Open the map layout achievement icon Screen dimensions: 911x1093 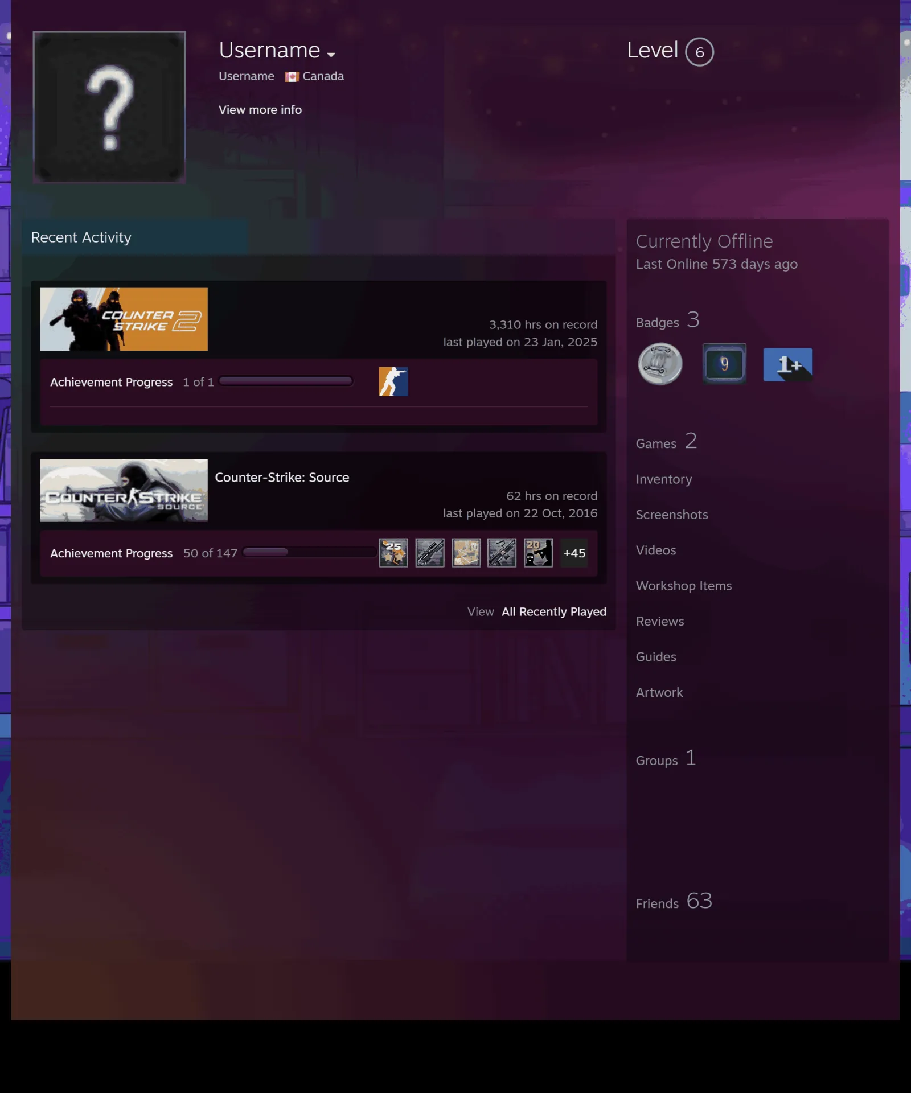coord(466,553)
